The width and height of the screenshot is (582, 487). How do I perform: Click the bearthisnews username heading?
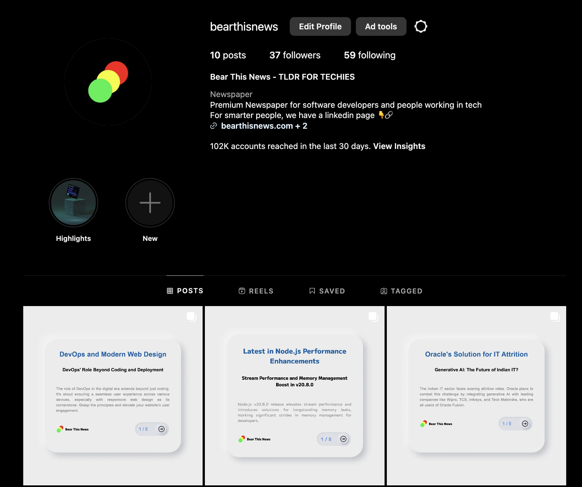(244, 26)
